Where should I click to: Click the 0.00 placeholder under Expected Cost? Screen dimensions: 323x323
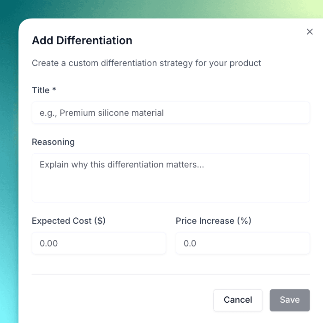pyautogui.click(x=49, y=243)
